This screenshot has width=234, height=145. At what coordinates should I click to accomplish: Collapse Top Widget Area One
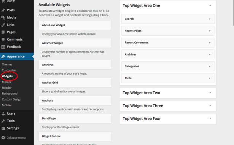pyautogui.click(x=210, y=5)
